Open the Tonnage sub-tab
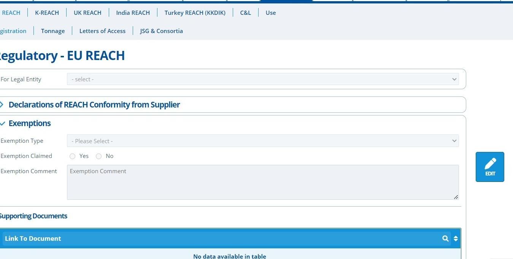 point(53,31)
